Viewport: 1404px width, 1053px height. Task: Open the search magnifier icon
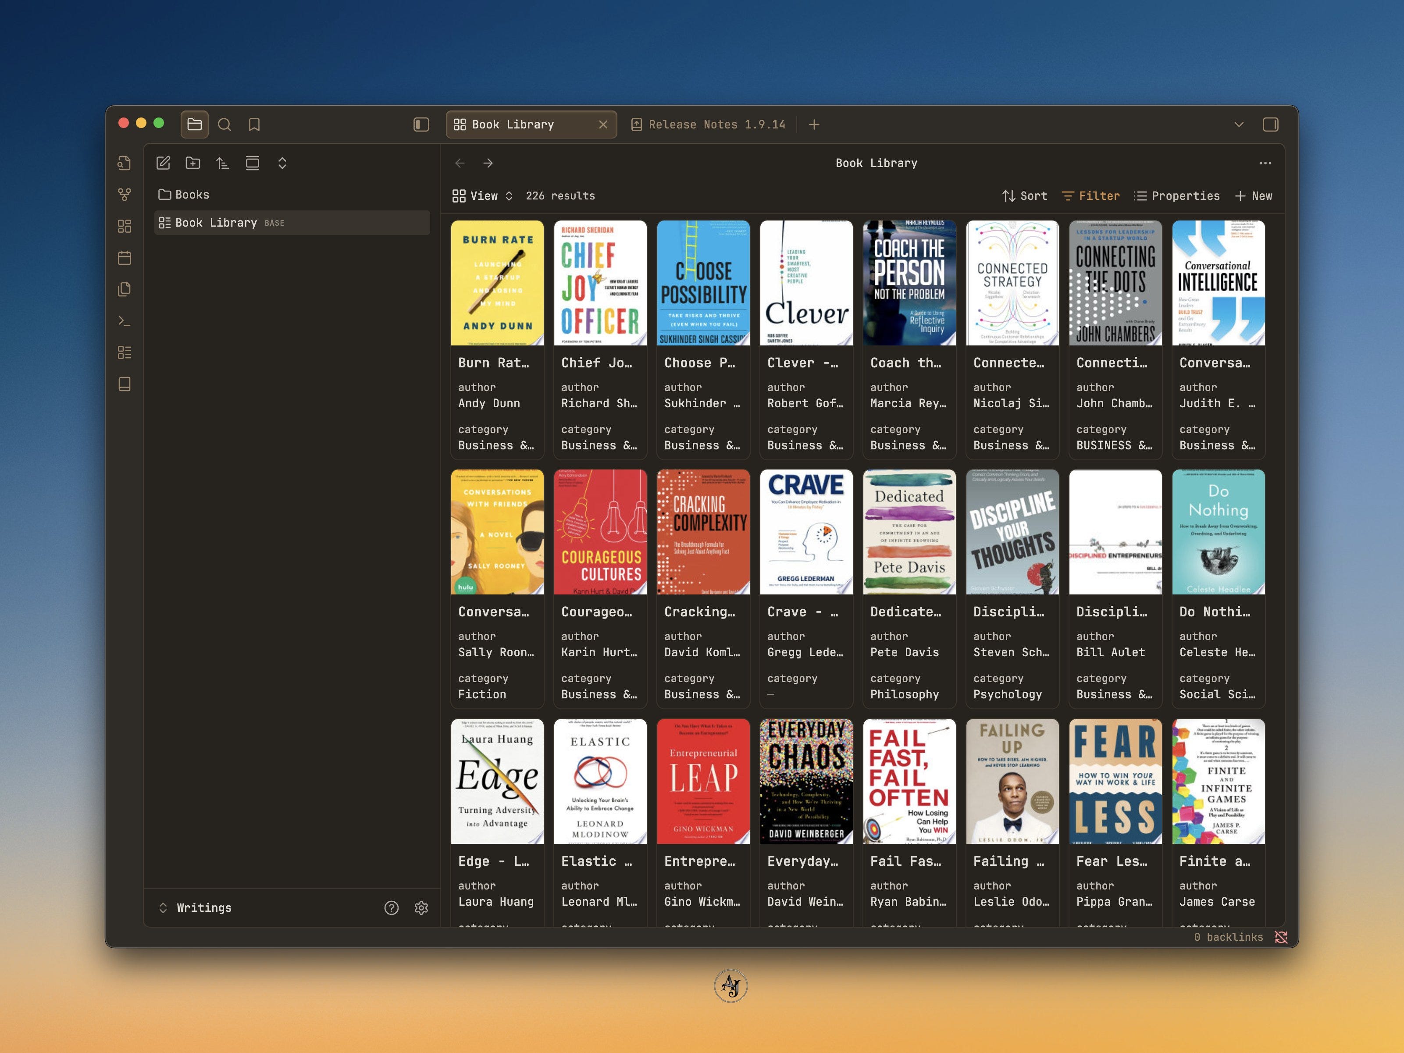click(x=224, y=125)
